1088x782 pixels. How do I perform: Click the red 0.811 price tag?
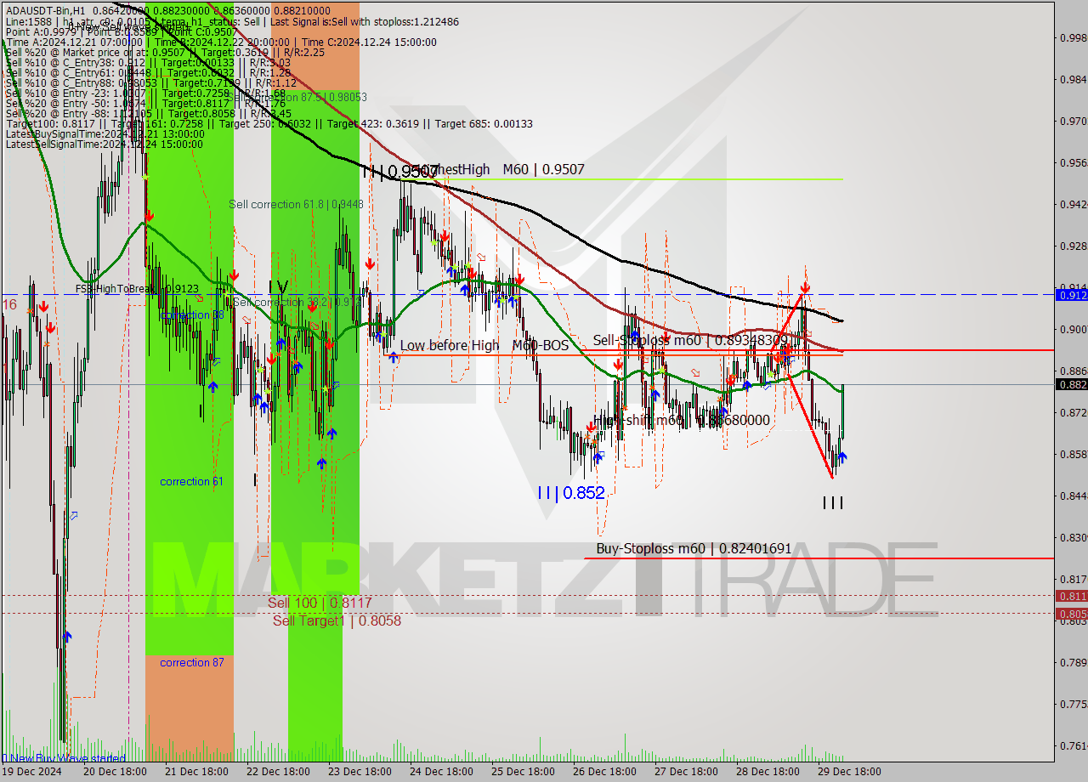(x=1071, y=596)
